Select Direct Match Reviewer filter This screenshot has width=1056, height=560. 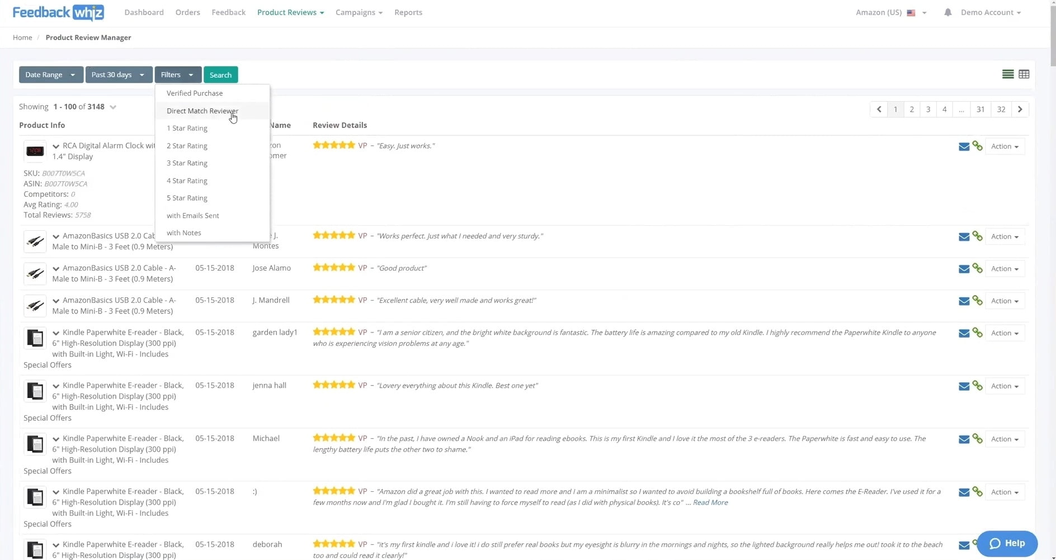(213, 111)
